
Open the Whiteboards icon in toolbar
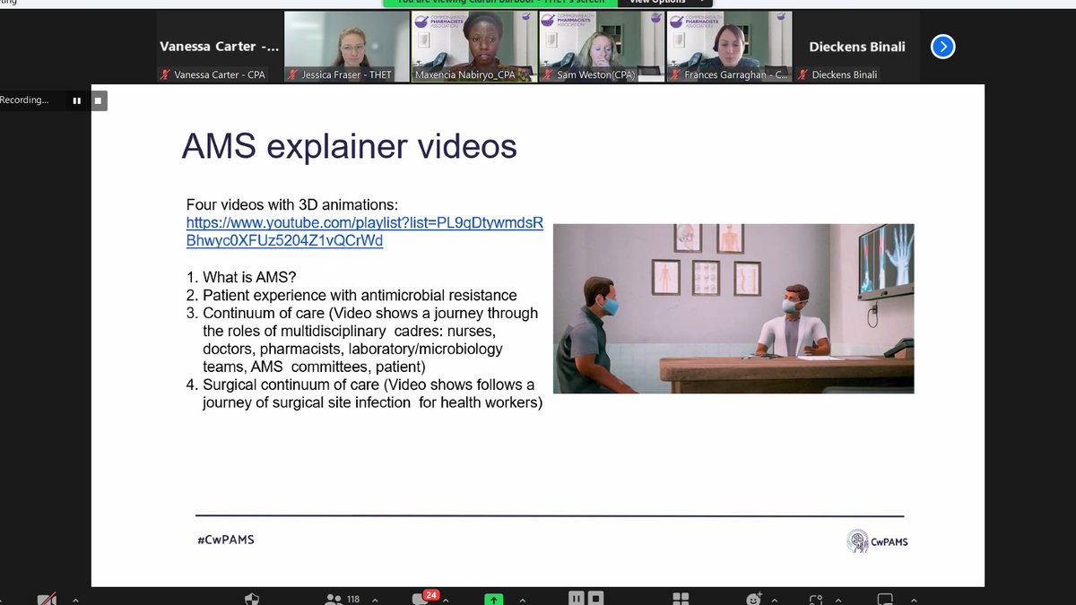[885, 599]
